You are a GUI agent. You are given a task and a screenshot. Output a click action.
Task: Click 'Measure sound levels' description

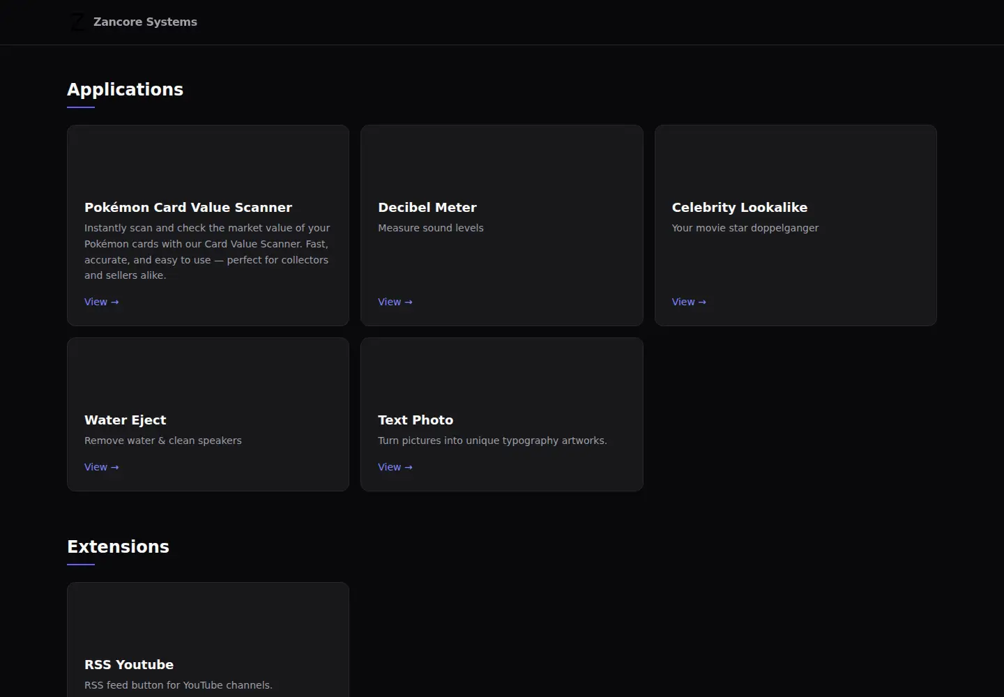point(431,228)
